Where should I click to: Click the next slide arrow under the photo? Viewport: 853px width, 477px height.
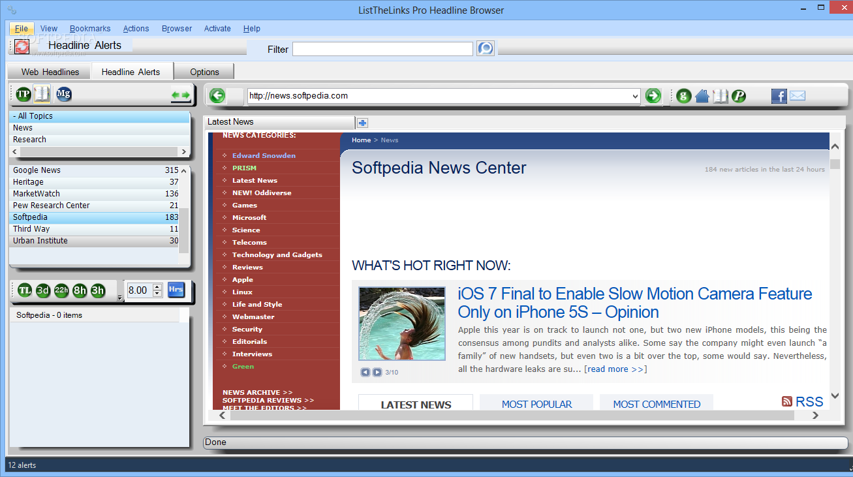pyautogui.click(x=377, y=372)
